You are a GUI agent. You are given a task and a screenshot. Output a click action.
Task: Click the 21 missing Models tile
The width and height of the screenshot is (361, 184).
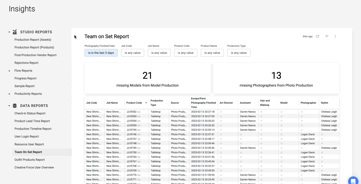pyautogui.click(x=147, y=78)
